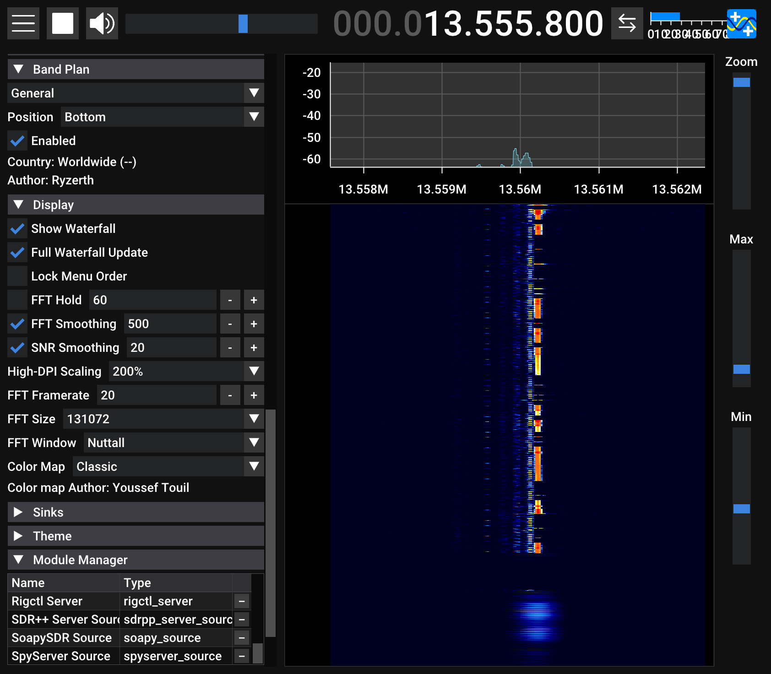Collapse the Band Plan section
771x674 pixels.
(x=136, y=69)
